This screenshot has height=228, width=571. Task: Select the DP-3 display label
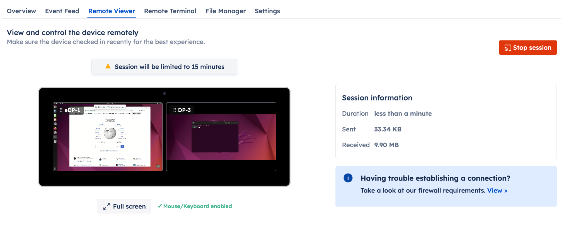pos(184,110)
